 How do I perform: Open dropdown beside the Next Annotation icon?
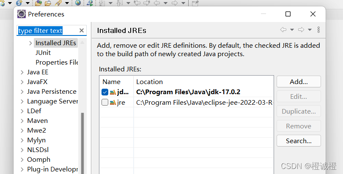click(111, 3)
